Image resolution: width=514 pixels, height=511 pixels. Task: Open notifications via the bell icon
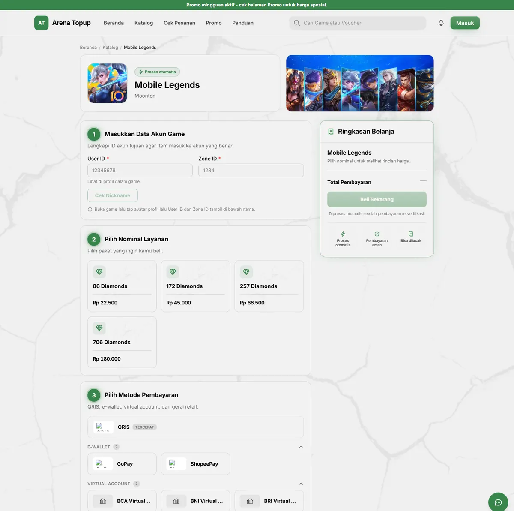pyautogui.click(x=441, y=23)
